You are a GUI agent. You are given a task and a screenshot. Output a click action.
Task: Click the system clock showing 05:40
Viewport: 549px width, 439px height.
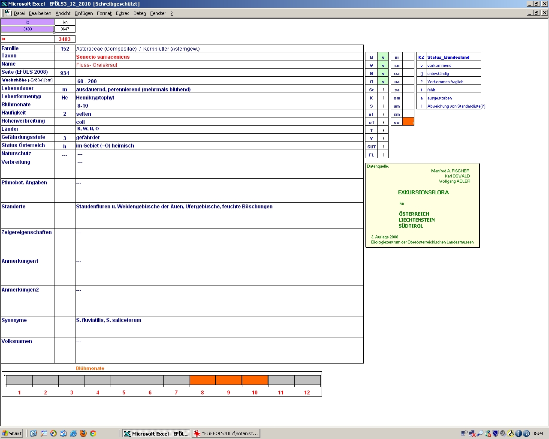538,433
